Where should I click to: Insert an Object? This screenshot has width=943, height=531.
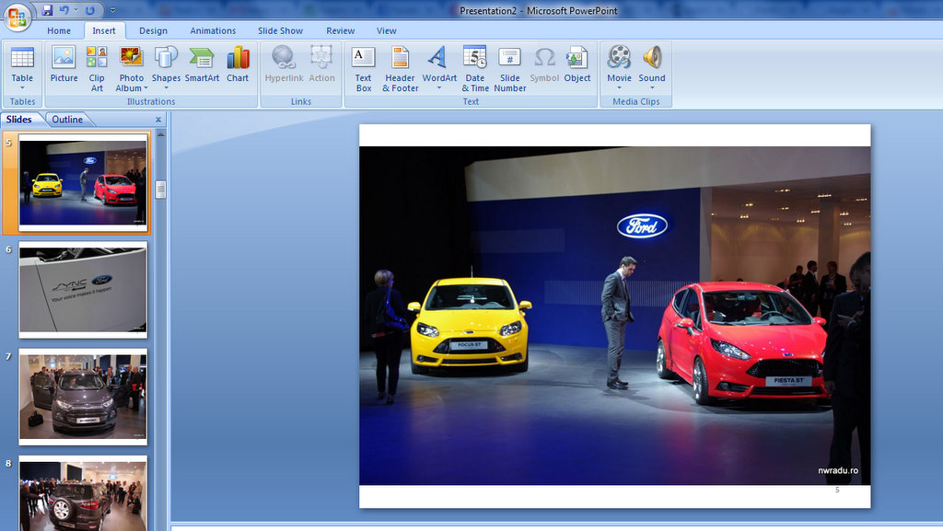pos(576,64)
